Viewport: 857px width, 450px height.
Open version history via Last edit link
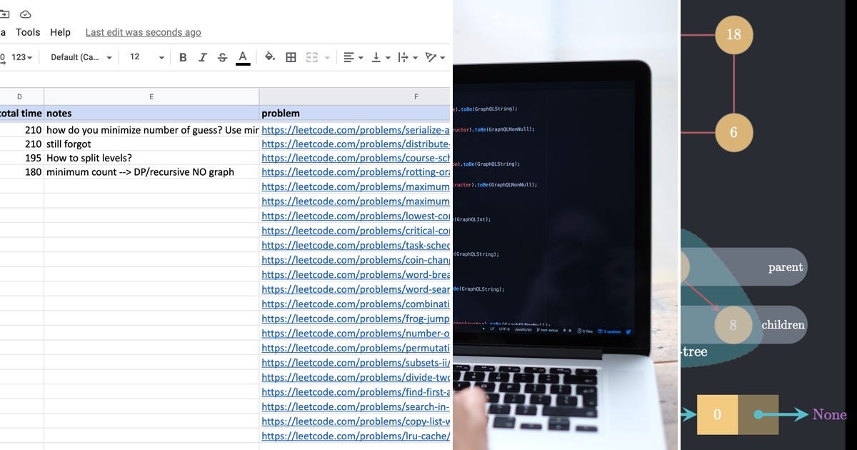[x=142, y=32]
